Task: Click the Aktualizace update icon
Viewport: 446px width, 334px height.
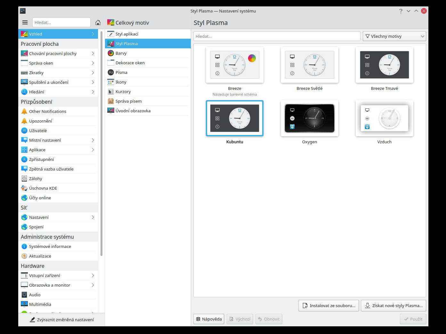Action: 24,256
